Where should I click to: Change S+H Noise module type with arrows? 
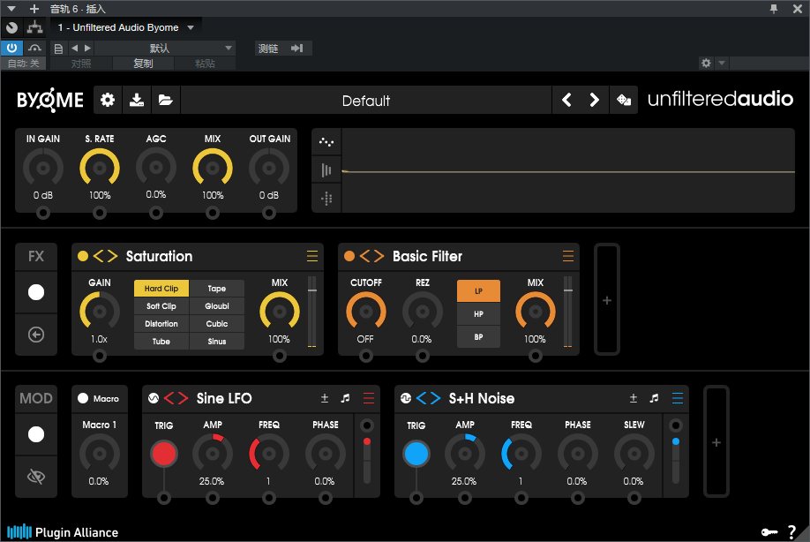[428, 398]
